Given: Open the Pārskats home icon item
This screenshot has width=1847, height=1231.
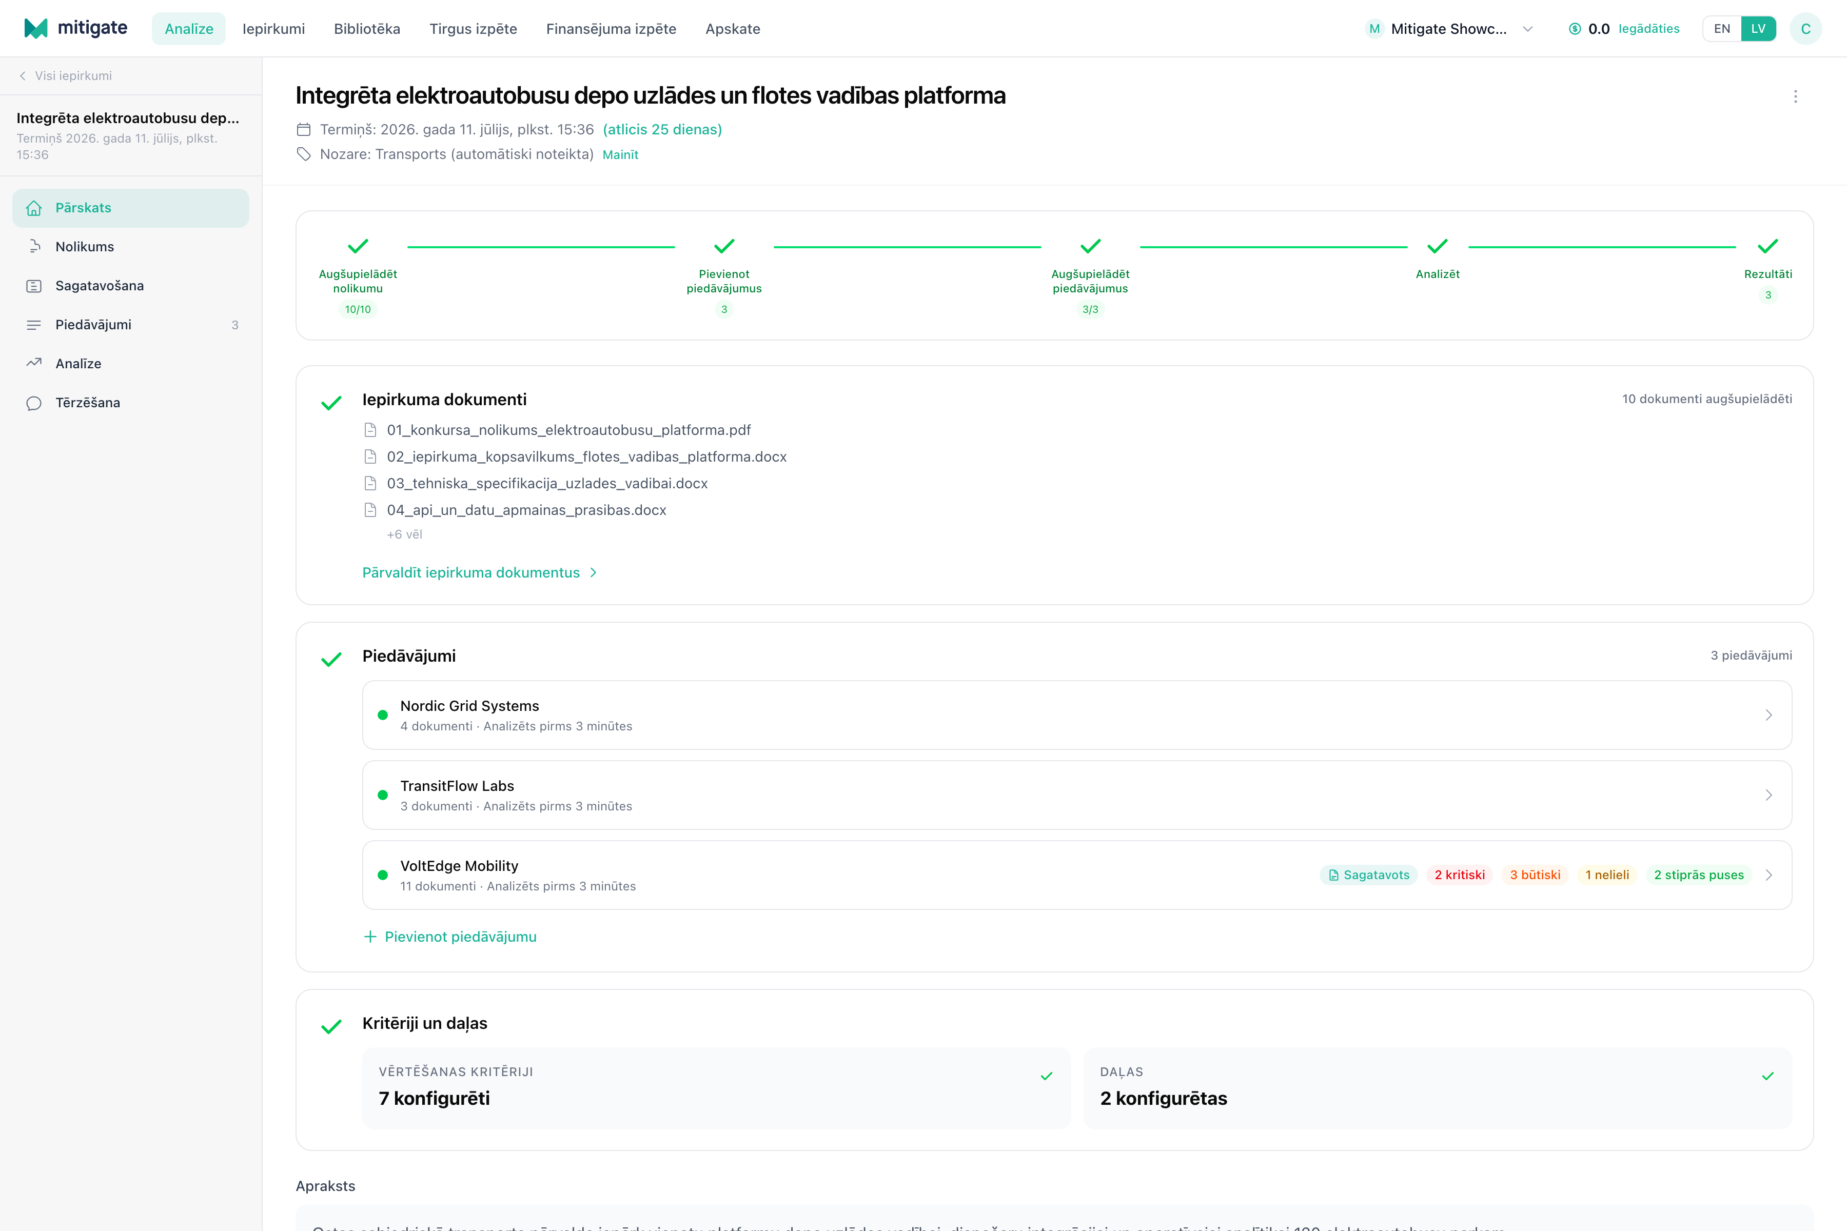Looking at the screenshot, I should coord(34,208).
